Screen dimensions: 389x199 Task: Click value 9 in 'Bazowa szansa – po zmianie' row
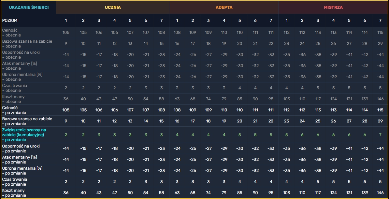(66, 121)
